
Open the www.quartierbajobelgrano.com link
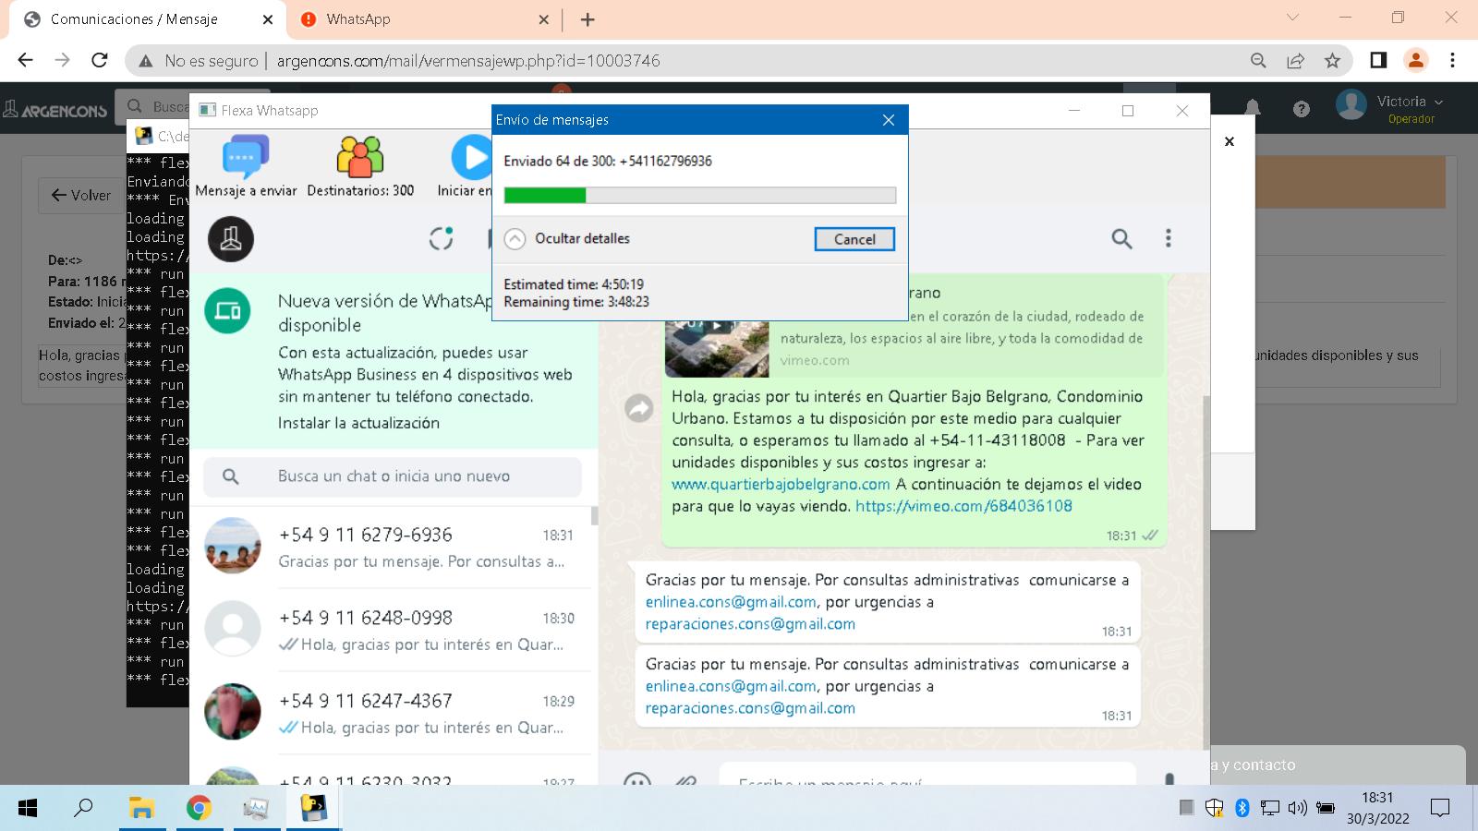coord(781,484)
